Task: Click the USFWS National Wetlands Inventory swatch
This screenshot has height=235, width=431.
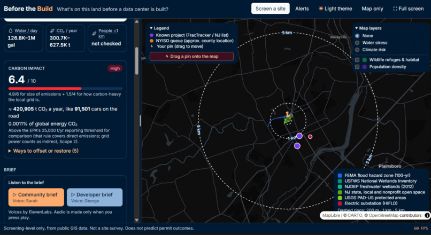Action: (x=340, y=181)
